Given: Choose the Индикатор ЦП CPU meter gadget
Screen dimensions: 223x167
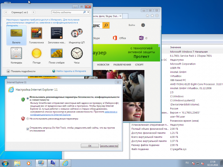Looking at the screenshot, I should 77,35.
